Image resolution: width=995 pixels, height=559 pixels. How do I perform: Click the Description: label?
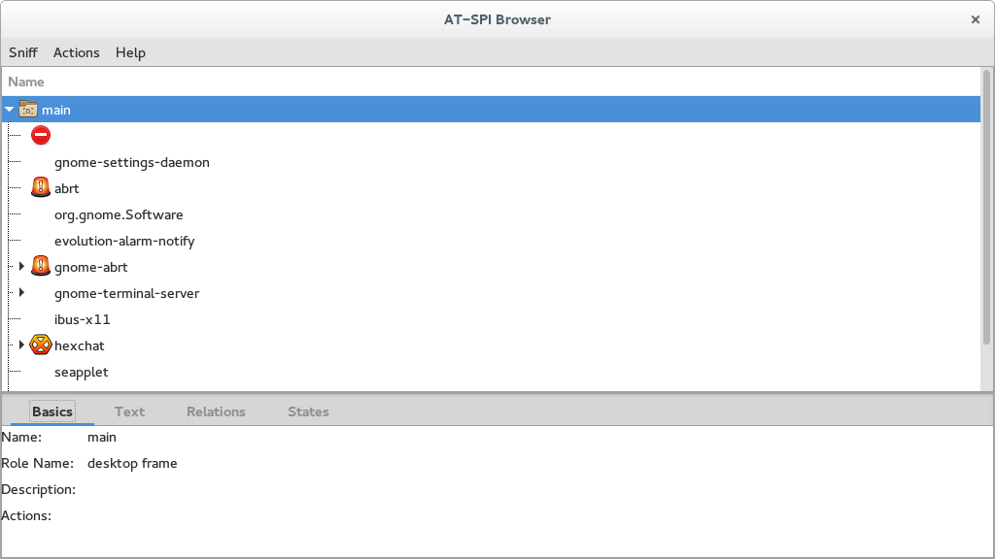tap(38, 489)
